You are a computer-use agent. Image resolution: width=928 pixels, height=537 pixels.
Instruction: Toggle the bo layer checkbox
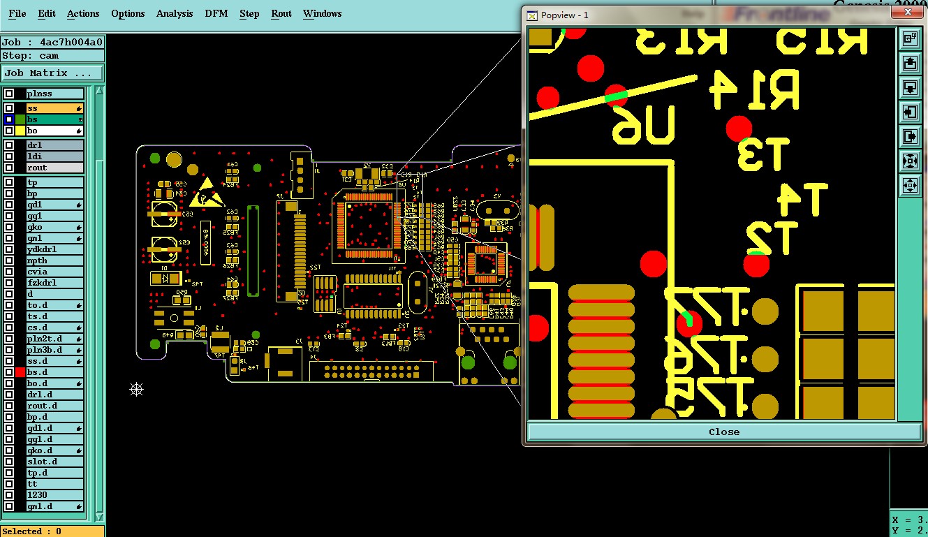pyautogui.click(x=9, y=131)
